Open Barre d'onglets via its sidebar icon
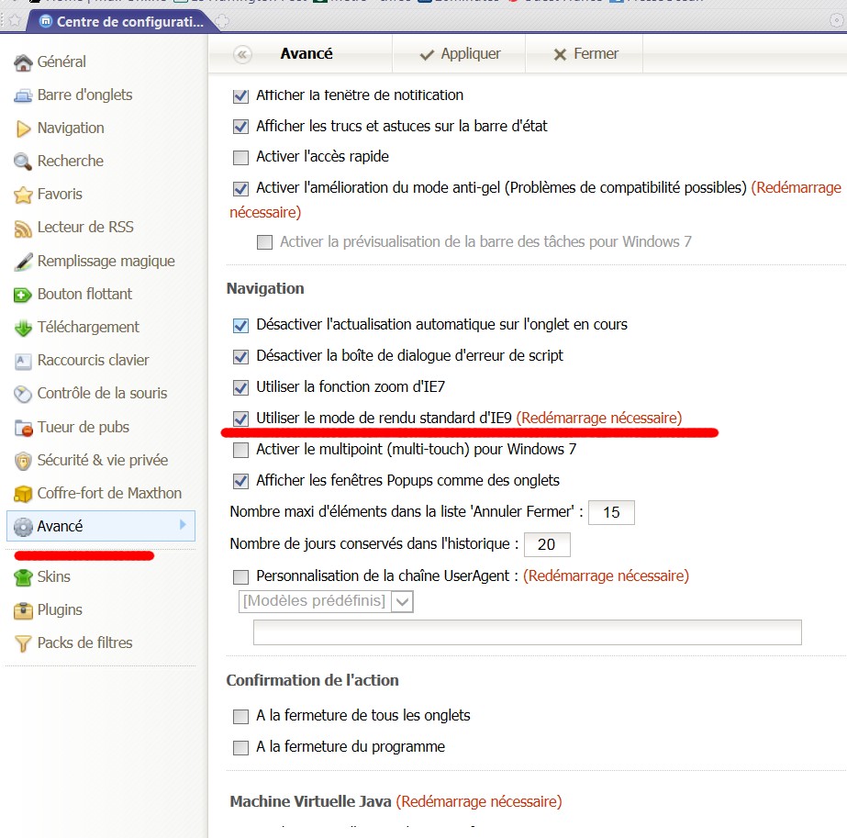847x838 pixels. [x=23, y=95]
